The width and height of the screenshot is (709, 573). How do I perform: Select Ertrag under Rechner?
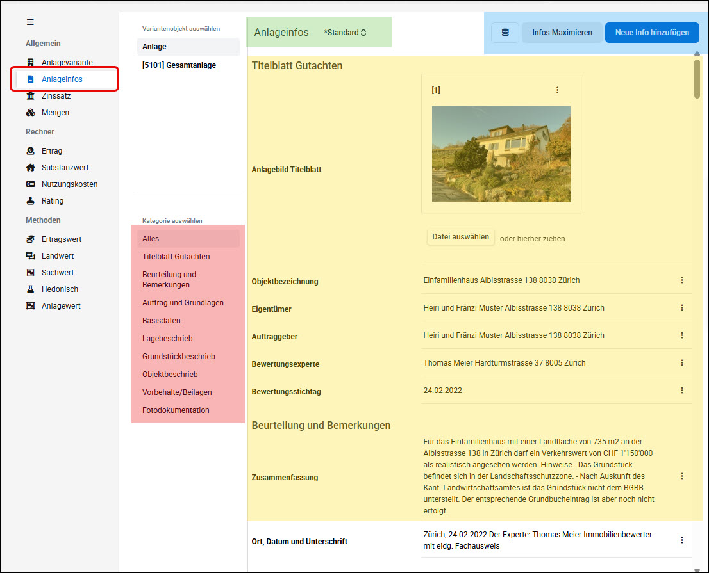coord(52,151)
